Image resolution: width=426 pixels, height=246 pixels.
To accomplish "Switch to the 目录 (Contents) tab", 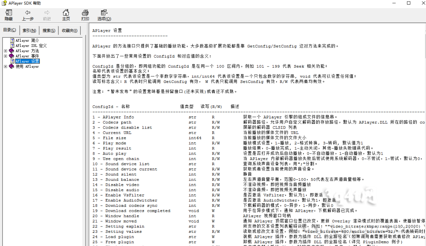I will click(x=10, y=30).
